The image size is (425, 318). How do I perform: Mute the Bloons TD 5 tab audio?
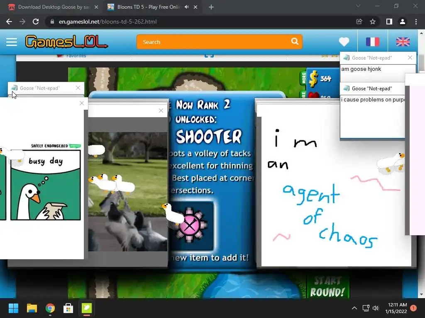click(x=186, y=7)
